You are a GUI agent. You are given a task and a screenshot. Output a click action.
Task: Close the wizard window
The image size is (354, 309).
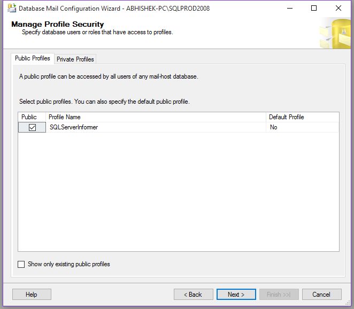(338, 9)
